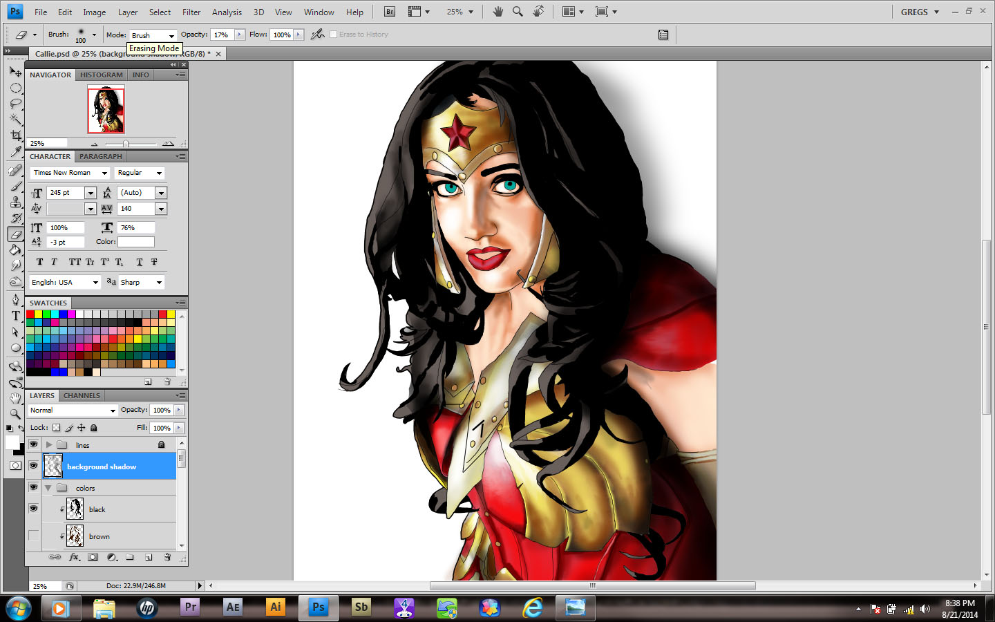This screenshot has width=995, height=622.
Task: Open the Times New Roman font dropdown
Action: 104,173
